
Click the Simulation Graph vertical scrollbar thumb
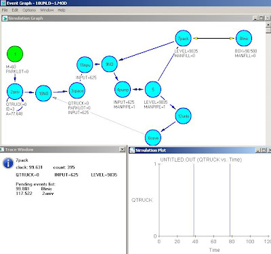click(x=268, y=31)
